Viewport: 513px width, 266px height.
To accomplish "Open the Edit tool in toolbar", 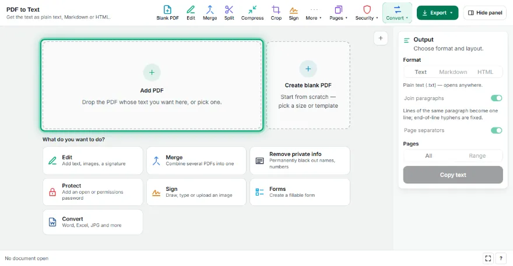I will click(x=191, y=13).
